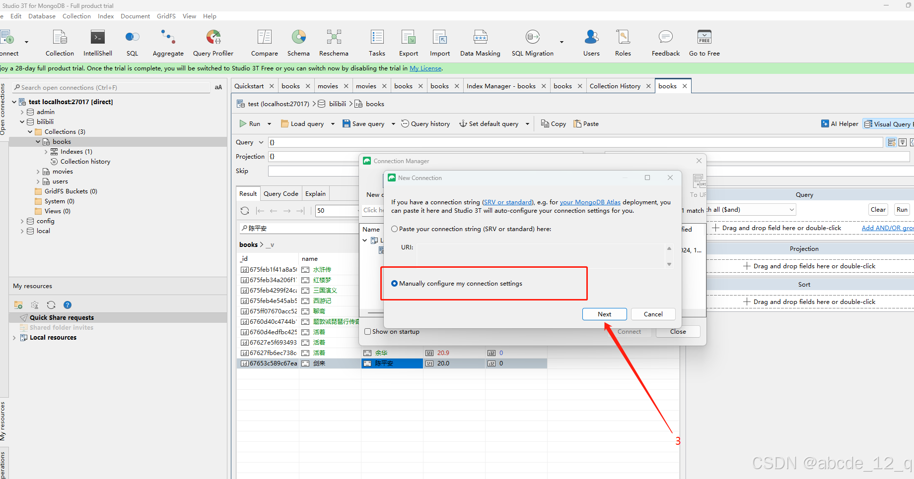This screenshot has height=479, width=914.
Task: Open the Database menu
Action: pyautogui.click(x=42, y=16)
